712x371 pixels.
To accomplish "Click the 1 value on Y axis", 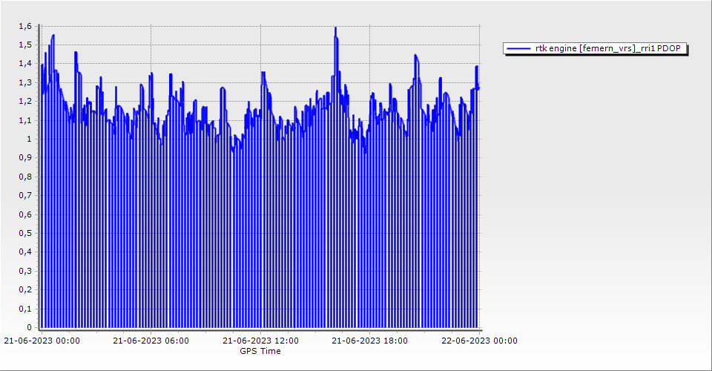I will 29,139.
